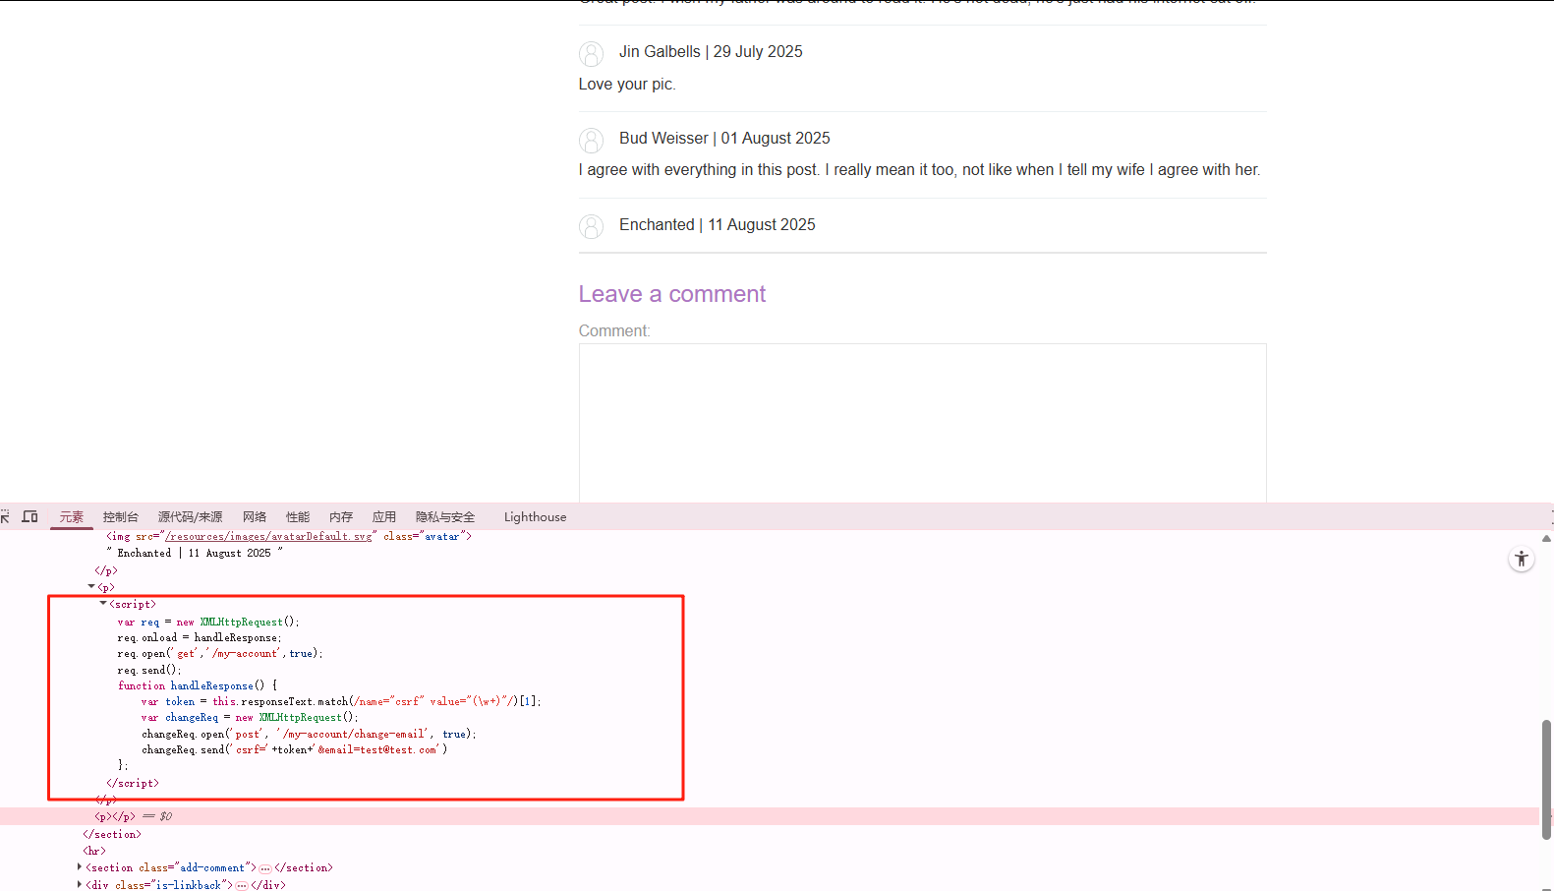
Task: Collapse the <script> node
Action: click(x=103, y=604)
